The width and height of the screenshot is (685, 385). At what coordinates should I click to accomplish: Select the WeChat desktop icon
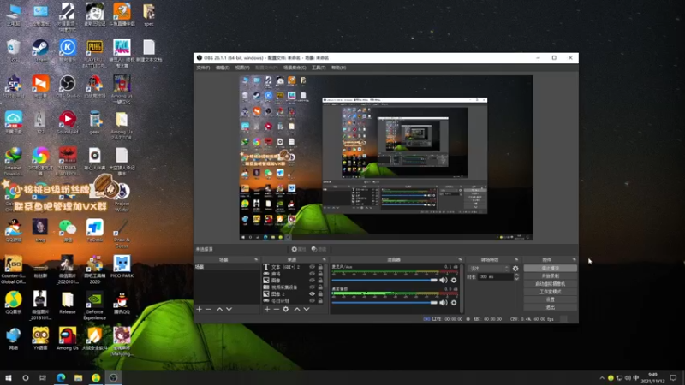pyautogui.click(x=68, y=230)
